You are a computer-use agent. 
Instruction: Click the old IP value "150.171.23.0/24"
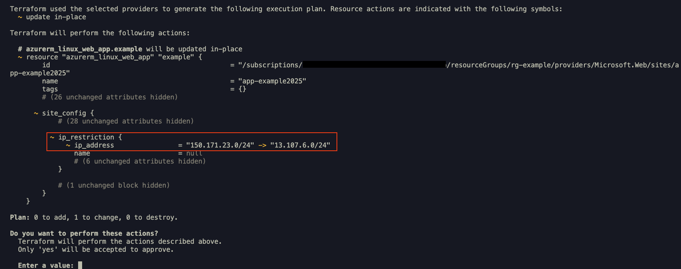(x=220, y=145)
